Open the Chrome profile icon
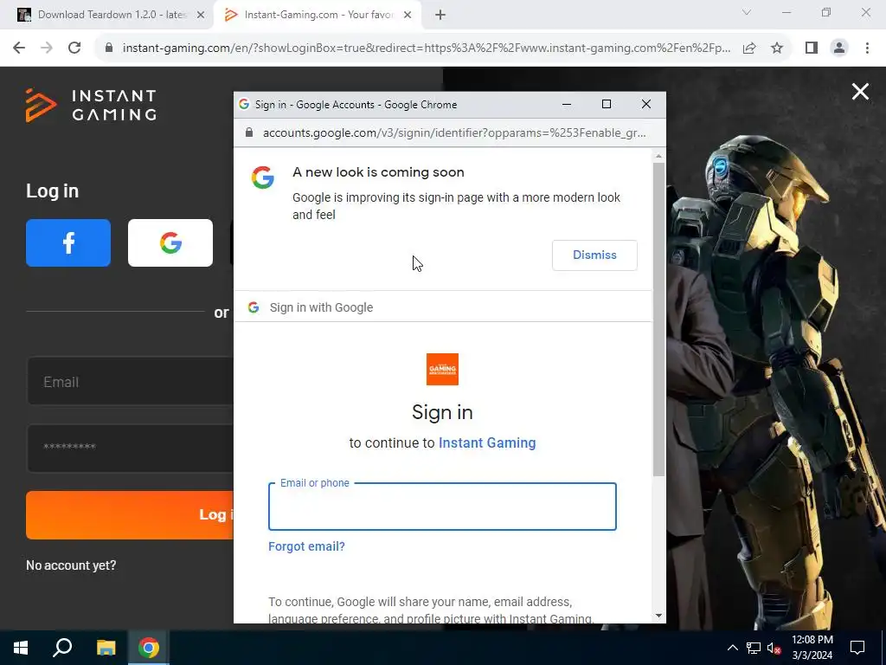This screenshot has height=665, width=886. 839,48
